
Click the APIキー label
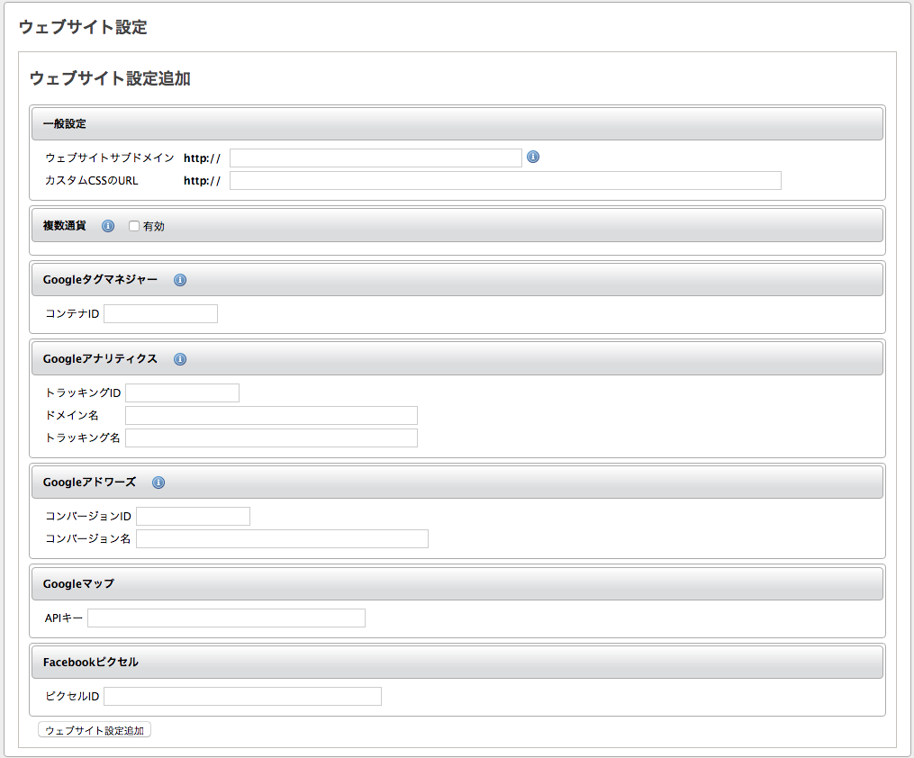[x=64, y=618]
